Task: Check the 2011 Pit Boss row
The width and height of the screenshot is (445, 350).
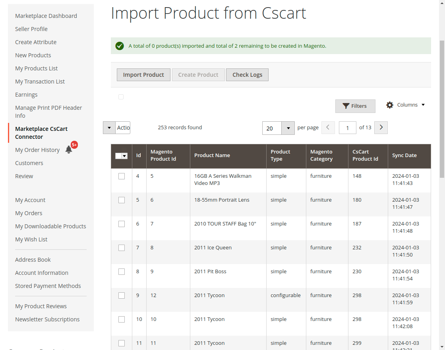Action: [122, 272]
